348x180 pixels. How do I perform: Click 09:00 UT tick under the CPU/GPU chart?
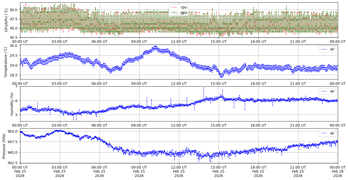point(139,41)
